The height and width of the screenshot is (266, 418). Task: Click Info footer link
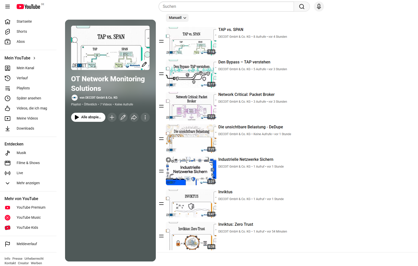[x=7, y=259]
